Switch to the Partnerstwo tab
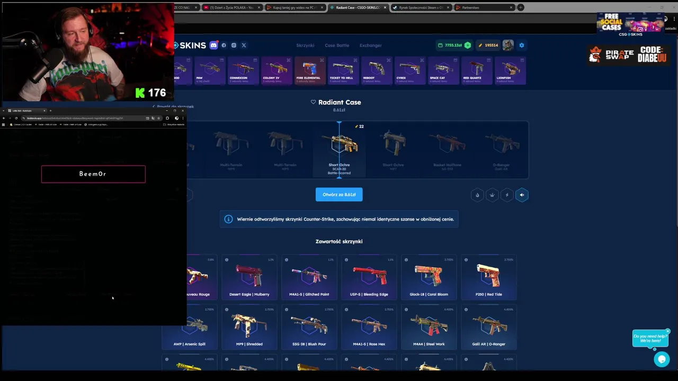 [484, 7]
